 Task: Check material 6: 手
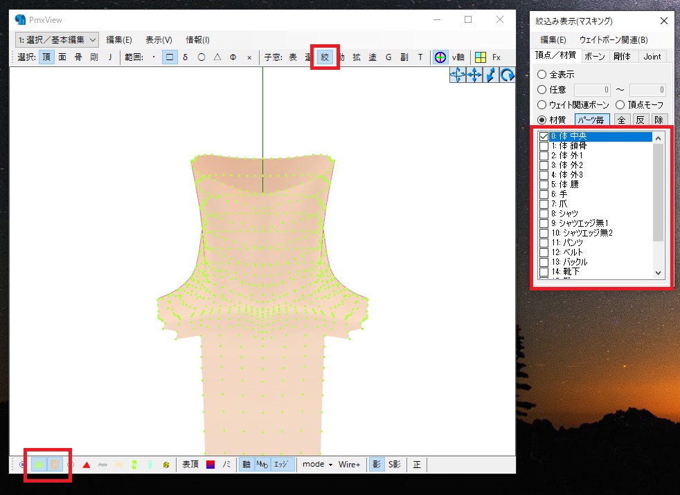pos(544,194)
